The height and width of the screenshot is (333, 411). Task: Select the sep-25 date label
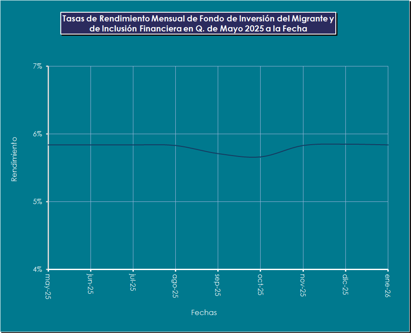pyautogui.click(x=217, y=284)
